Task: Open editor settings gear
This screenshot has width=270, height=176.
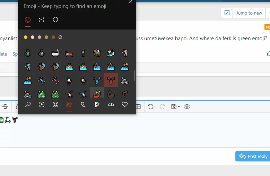Action: coord(187,107)
